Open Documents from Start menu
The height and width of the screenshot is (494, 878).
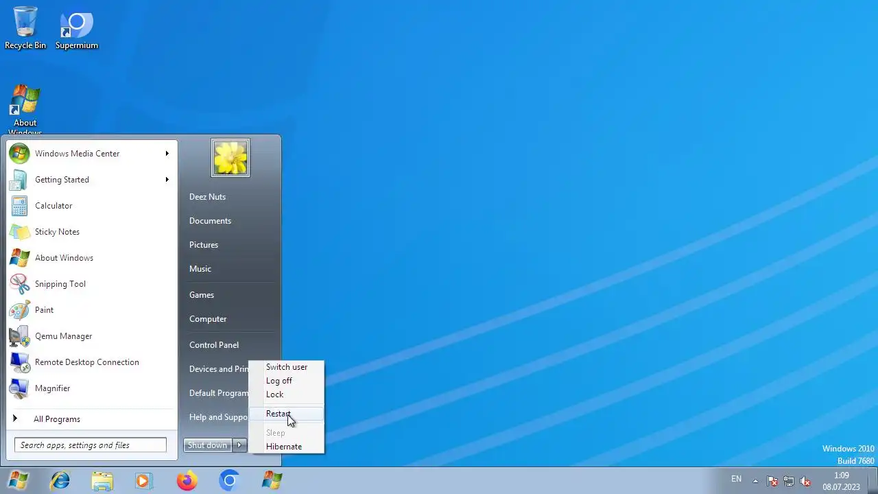coord(210,221)
